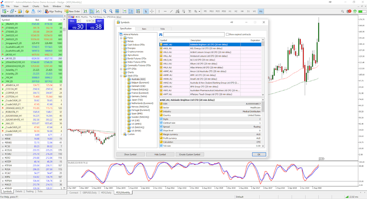The image size is (367, 199).
Task: Open the Tools menu
Action: [x=46, y=6]
